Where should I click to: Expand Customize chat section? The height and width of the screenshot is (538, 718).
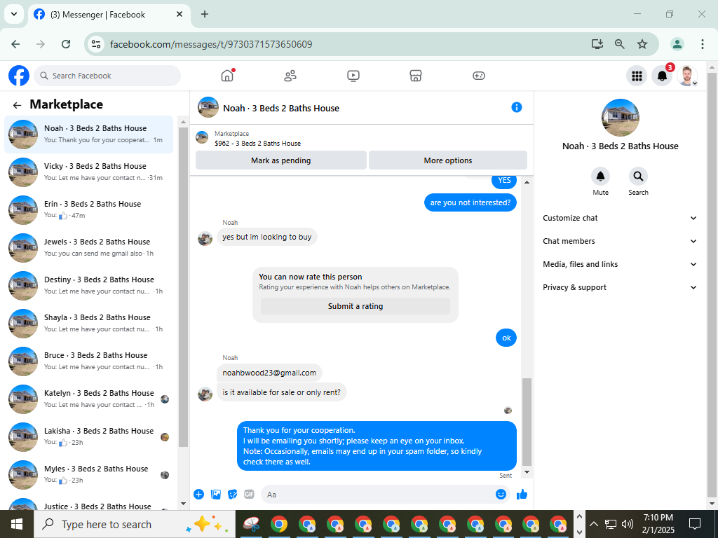[620, 219]
